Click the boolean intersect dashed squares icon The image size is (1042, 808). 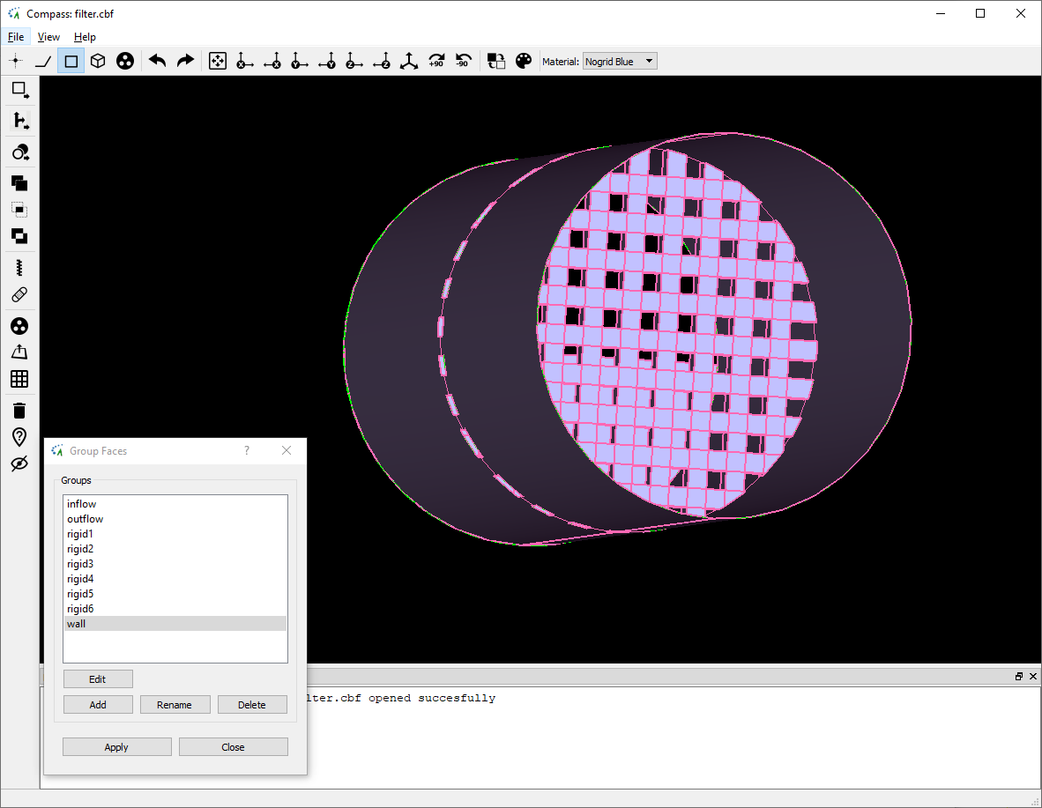[20, 210]
